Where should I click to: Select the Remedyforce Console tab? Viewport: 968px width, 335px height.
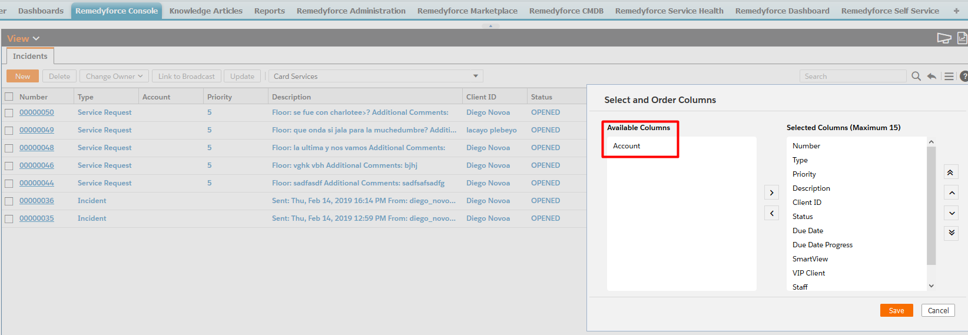117,11
